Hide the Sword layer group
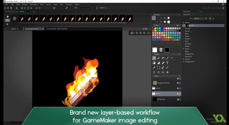 point(178,88)
